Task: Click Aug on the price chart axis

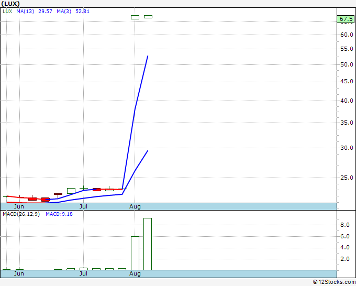Action: (135, 206)
